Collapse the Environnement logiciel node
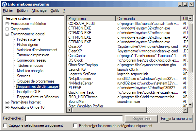 (x=7, y=34)
